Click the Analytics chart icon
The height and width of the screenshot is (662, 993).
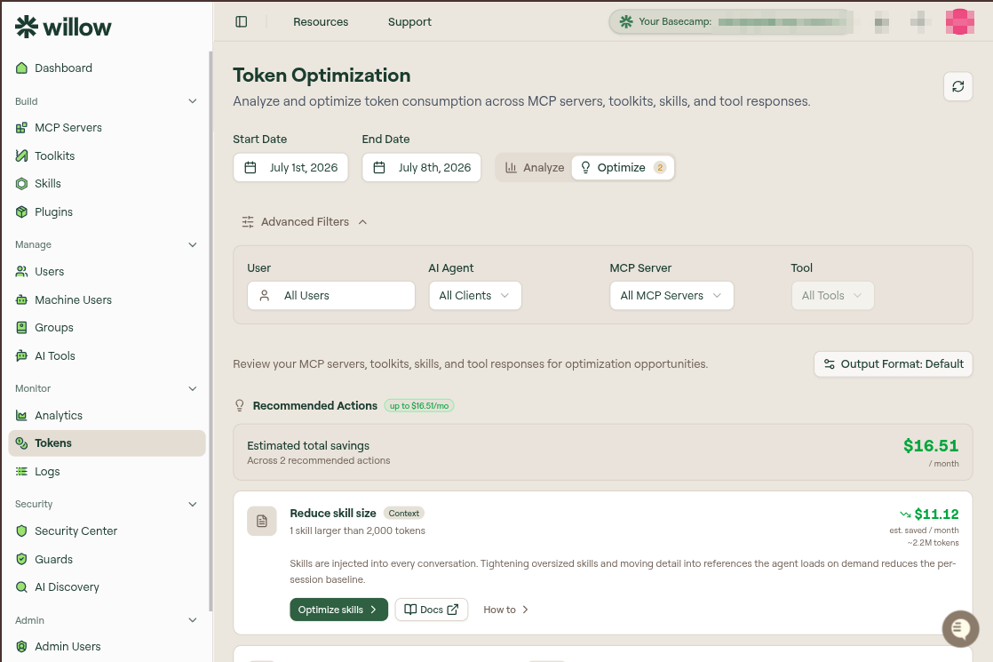21,416
